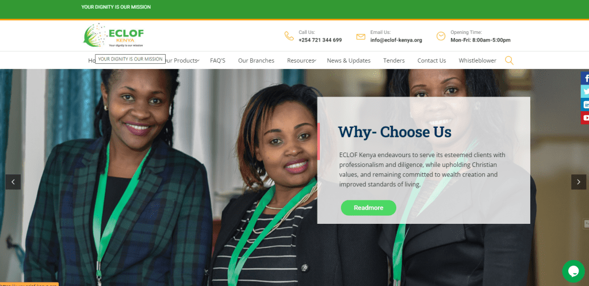
Task: Open the Facebook social sidebar icon
Action: 585,78
